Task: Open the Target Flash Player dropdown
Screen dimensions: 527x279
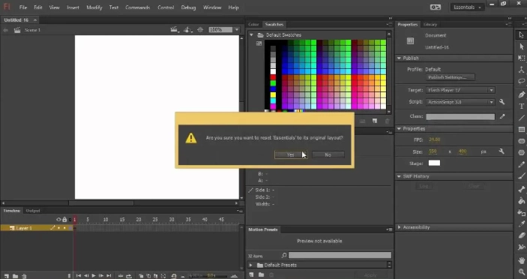Action: 460,90
